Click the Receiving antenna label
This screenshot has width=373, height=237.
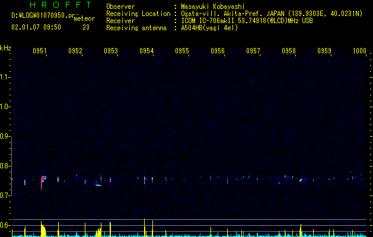136,28
